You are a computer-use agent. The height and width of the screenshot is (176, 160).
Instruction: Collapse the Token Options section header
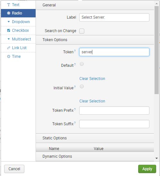95,40
